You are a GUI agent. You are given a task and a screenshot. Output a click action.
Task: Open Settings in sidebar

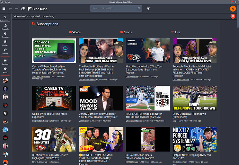(x=5, y=62)
